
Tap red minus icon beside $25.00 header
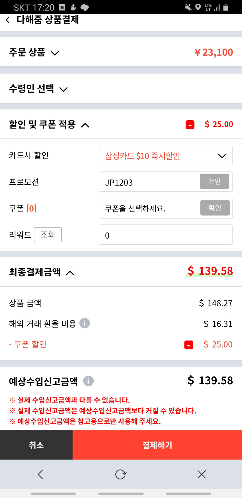pos(190,125)
